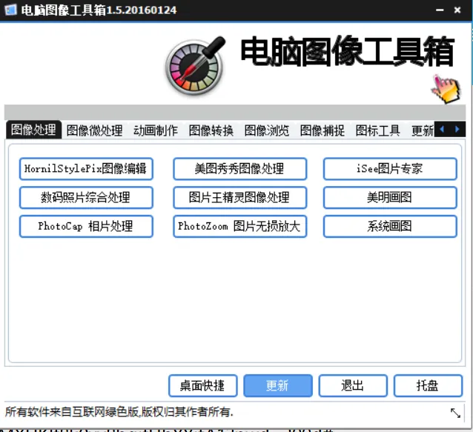Click the 电脑图像工具箱 banner title
473x432 pixels.
[348, 52]
